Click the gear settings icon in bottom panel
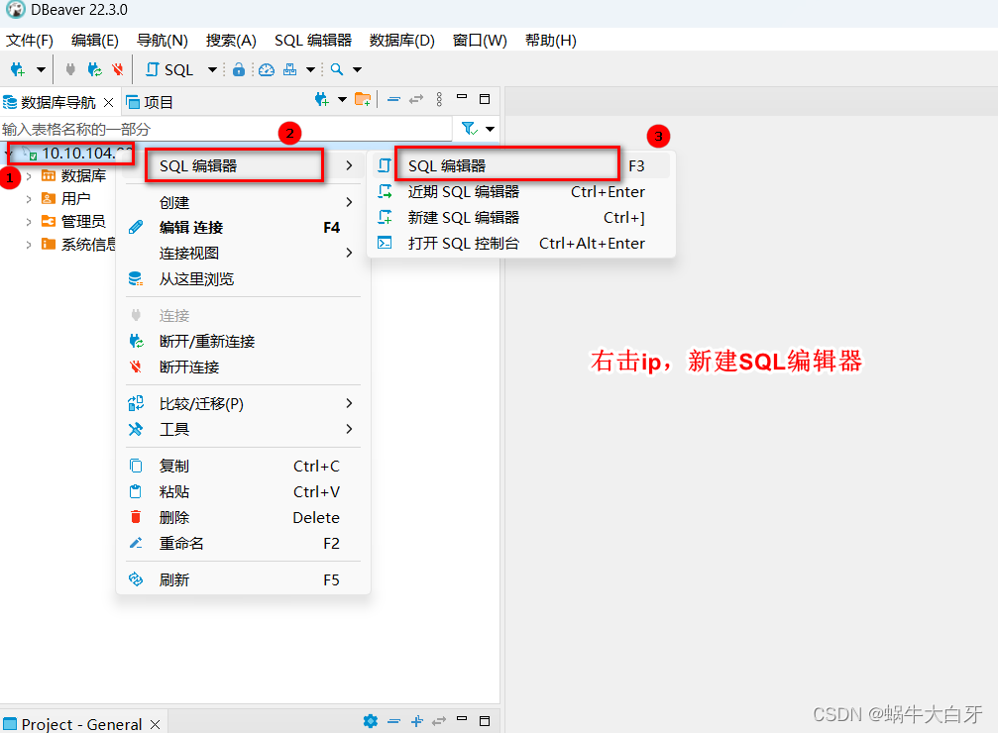This screenshot has height=733, width=998. tap(370, 721)
